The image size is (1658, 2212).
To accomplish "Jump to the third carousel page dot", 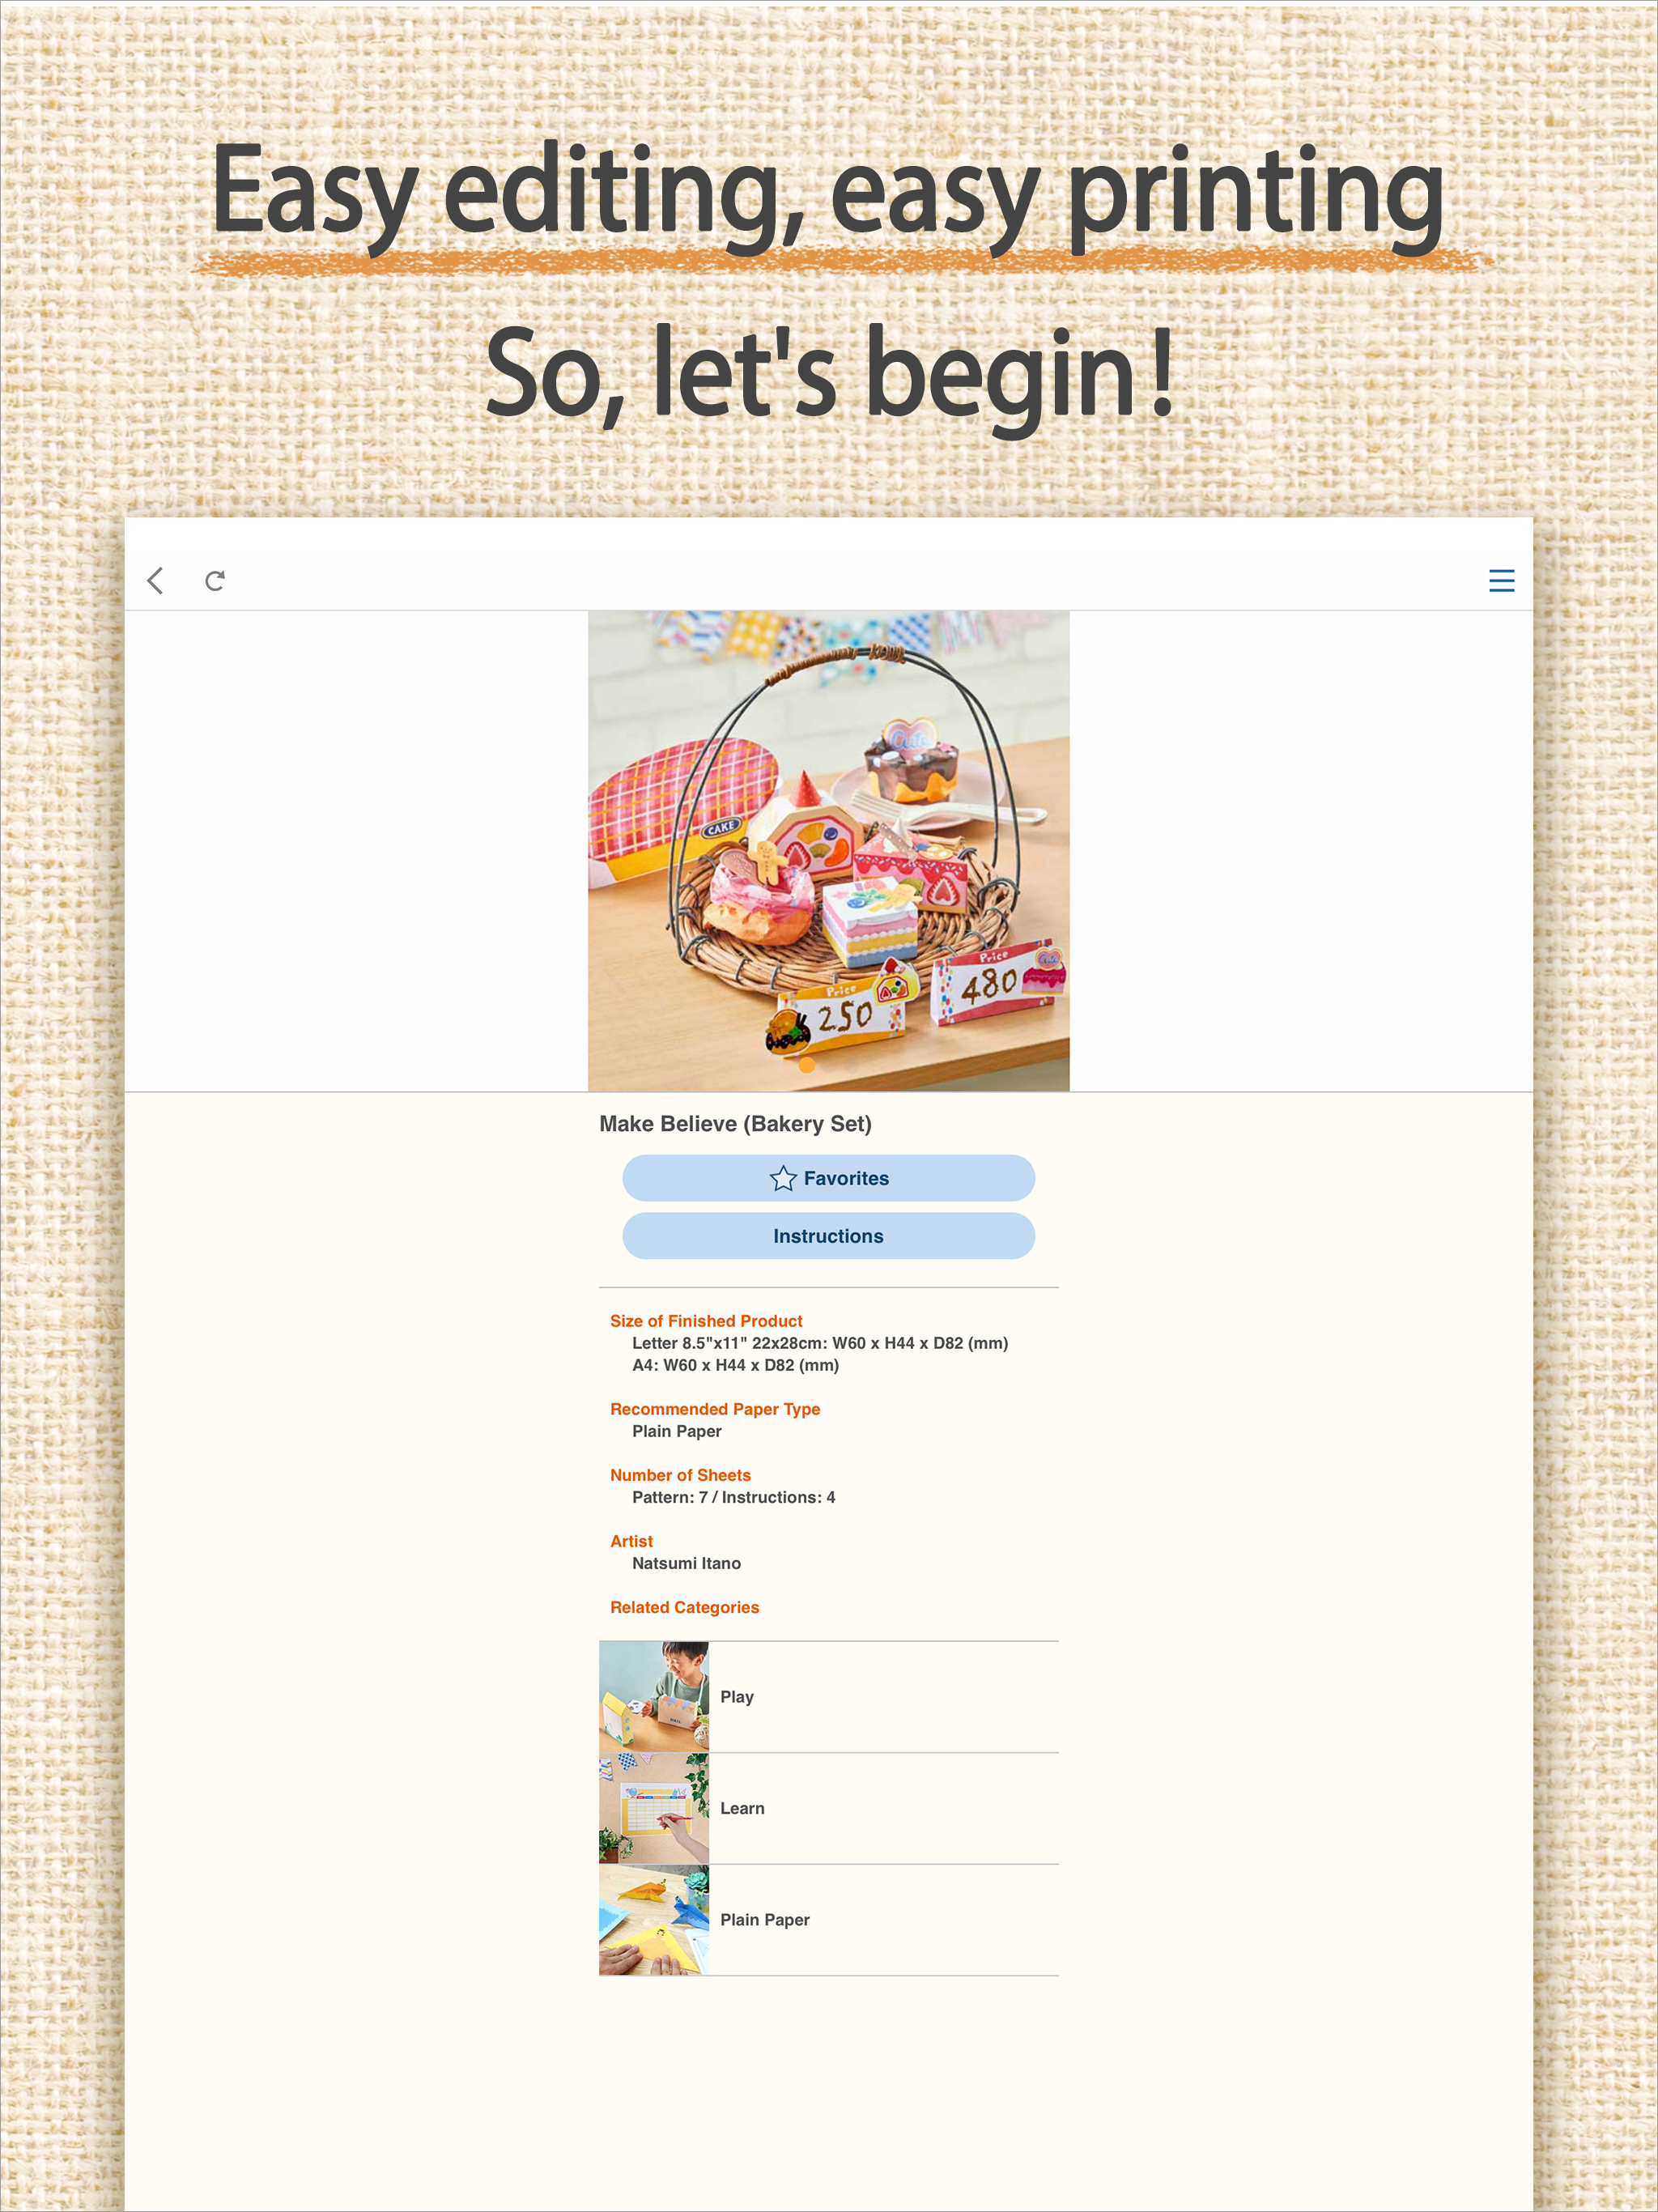I will point(851,1065).
